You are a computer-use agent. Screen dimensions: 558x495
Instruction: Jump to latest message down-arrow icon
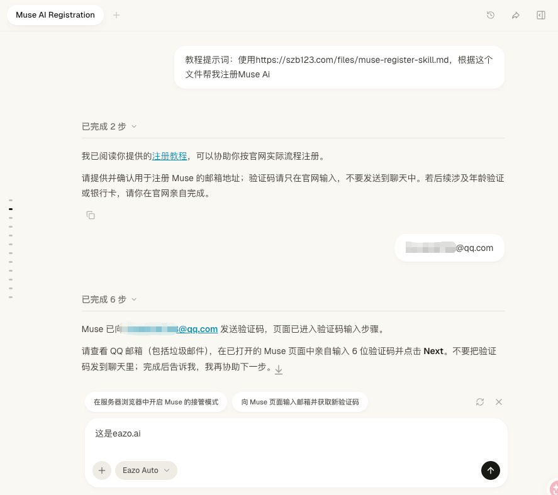279,369
